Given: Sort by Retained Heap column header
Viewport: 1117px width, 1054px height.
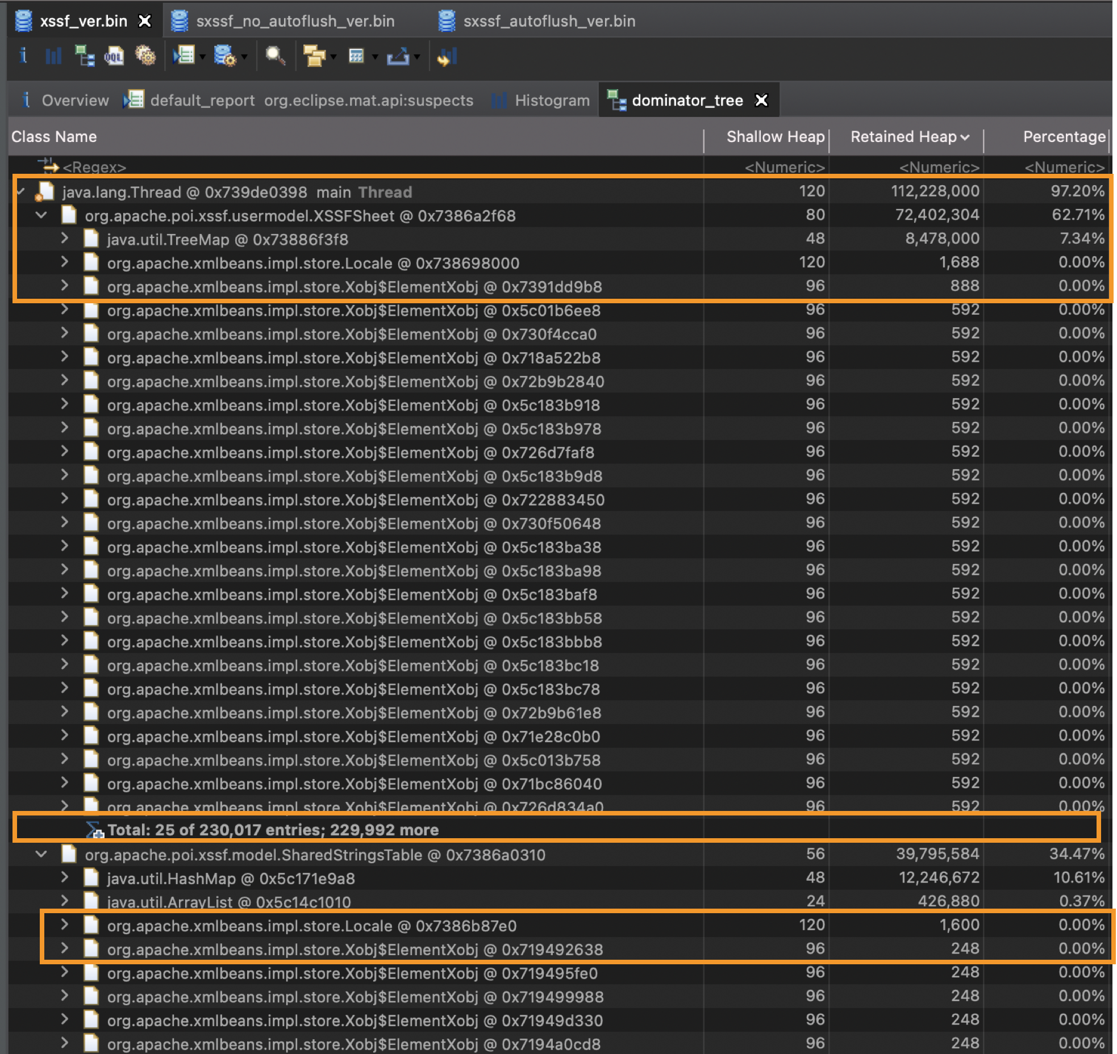Looking at the screenshot, I should [903, 137].
